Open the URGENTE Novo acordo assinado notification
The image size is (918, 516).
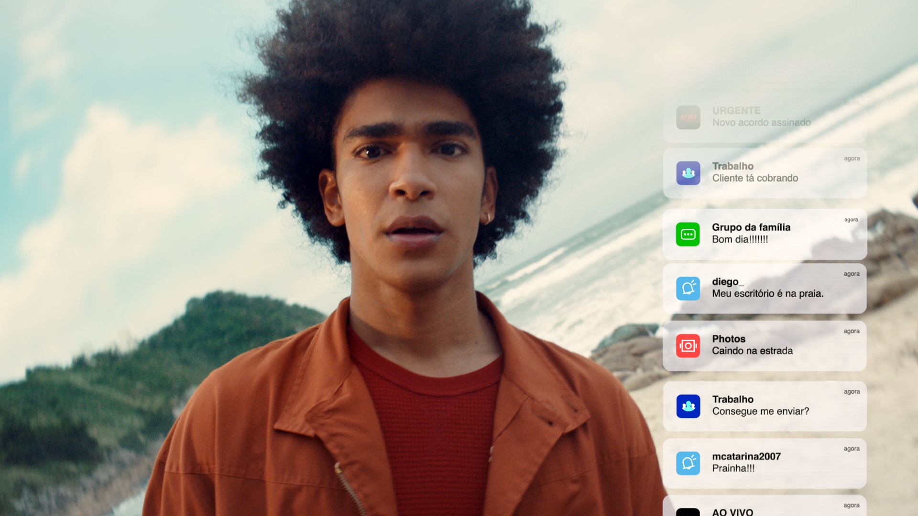765,117
